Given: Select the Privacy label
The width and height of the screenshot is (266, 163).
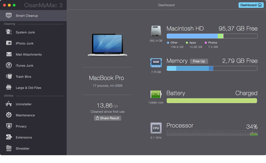Looking at the screenshot, I should 21,126.
